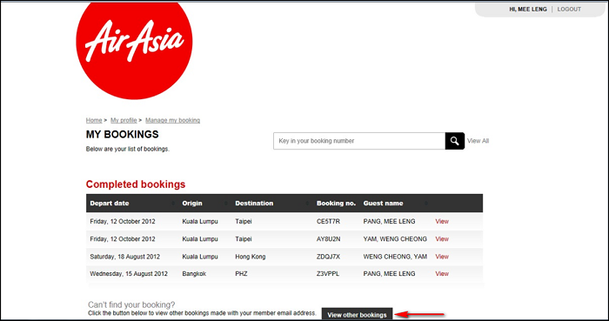The height and width of the screenshot is (321, 609).
Task: View booking AY8U2N for Yam Weng Cheong
Action: pyautogui.click(x=442, y=239)
